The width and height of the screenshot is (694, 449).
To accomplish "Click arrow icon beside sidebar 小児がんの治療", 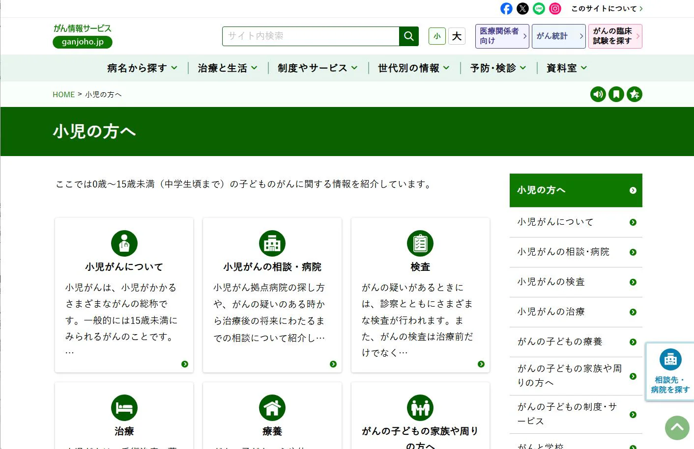I will 633,312.
